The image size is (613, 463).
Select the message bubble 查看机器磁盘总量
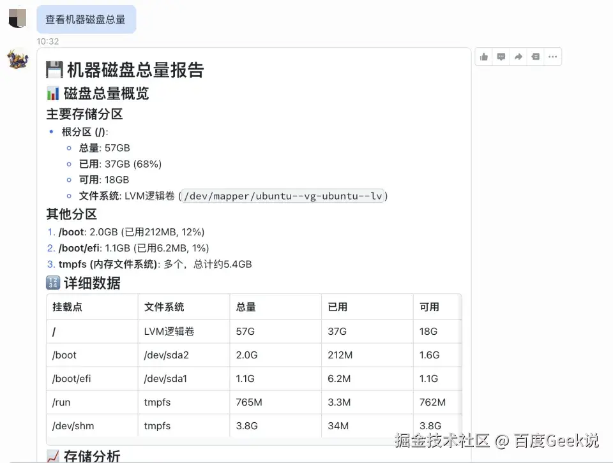click(x=86, y=19)
